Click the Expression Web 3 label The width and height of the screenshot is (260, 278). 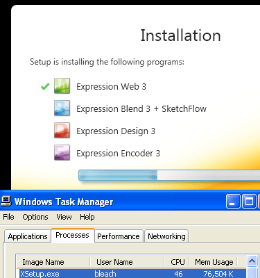click(x=111, y=87)
